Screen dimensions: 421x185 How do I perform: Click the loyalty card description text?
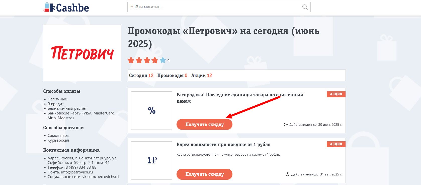tap(228, 155)
